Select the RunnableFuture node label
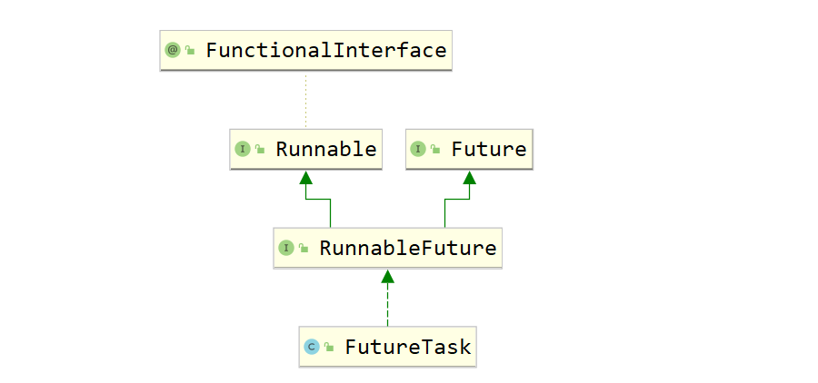Image resolution: width=818 pixels, height=383 pixels. click(x=408, y=248)
